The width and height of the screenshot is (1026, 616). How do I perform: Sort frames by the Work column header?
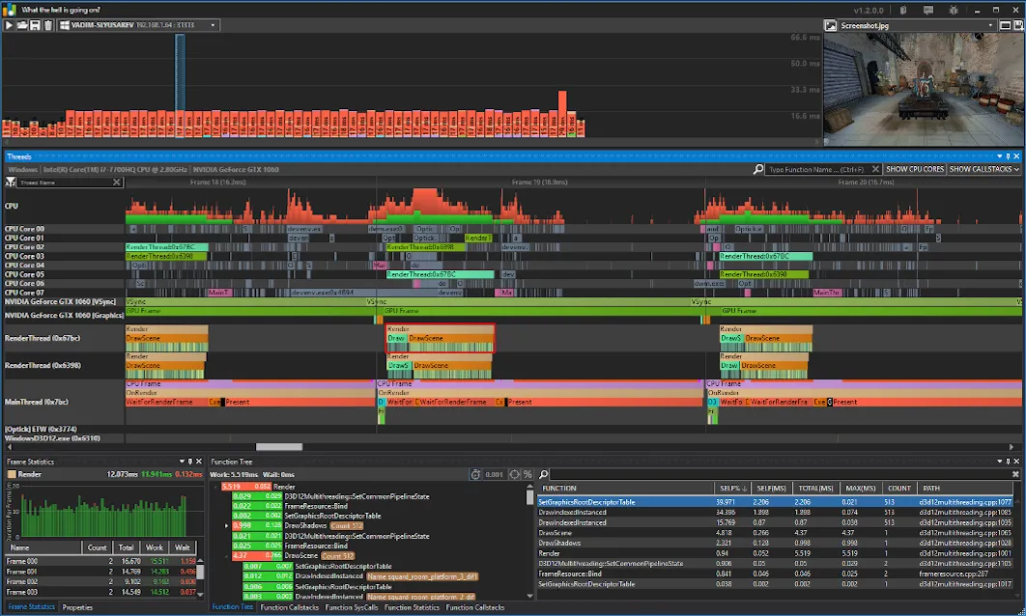point(154,547)
